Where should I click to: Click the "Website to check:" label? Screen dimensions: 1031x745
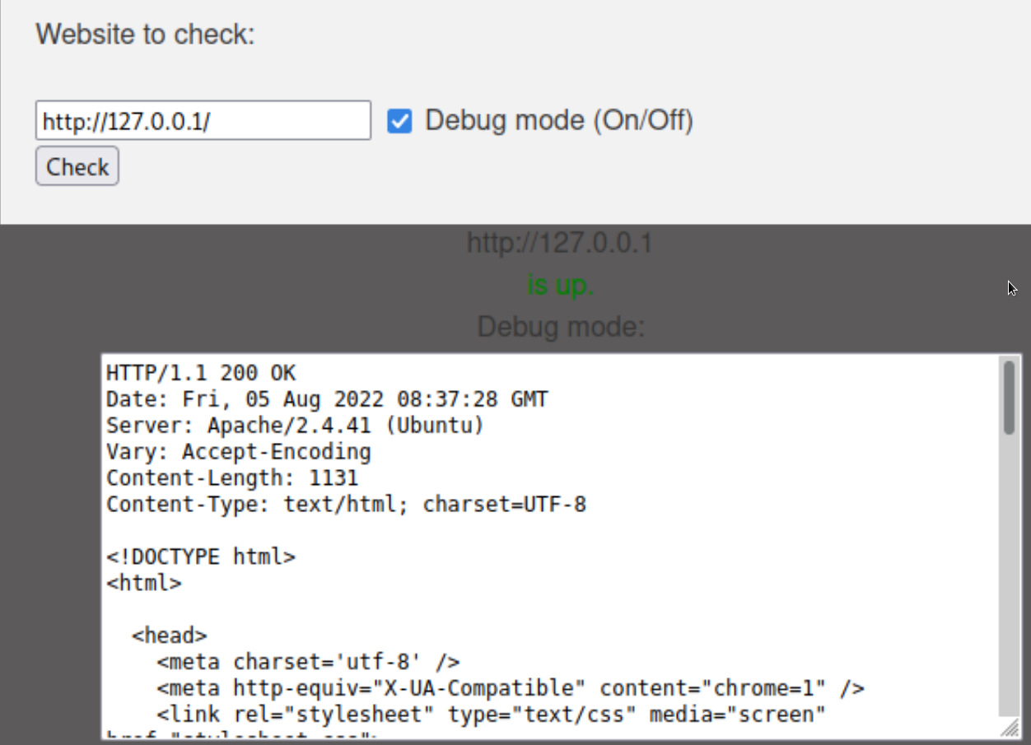(x=146, y=35)
